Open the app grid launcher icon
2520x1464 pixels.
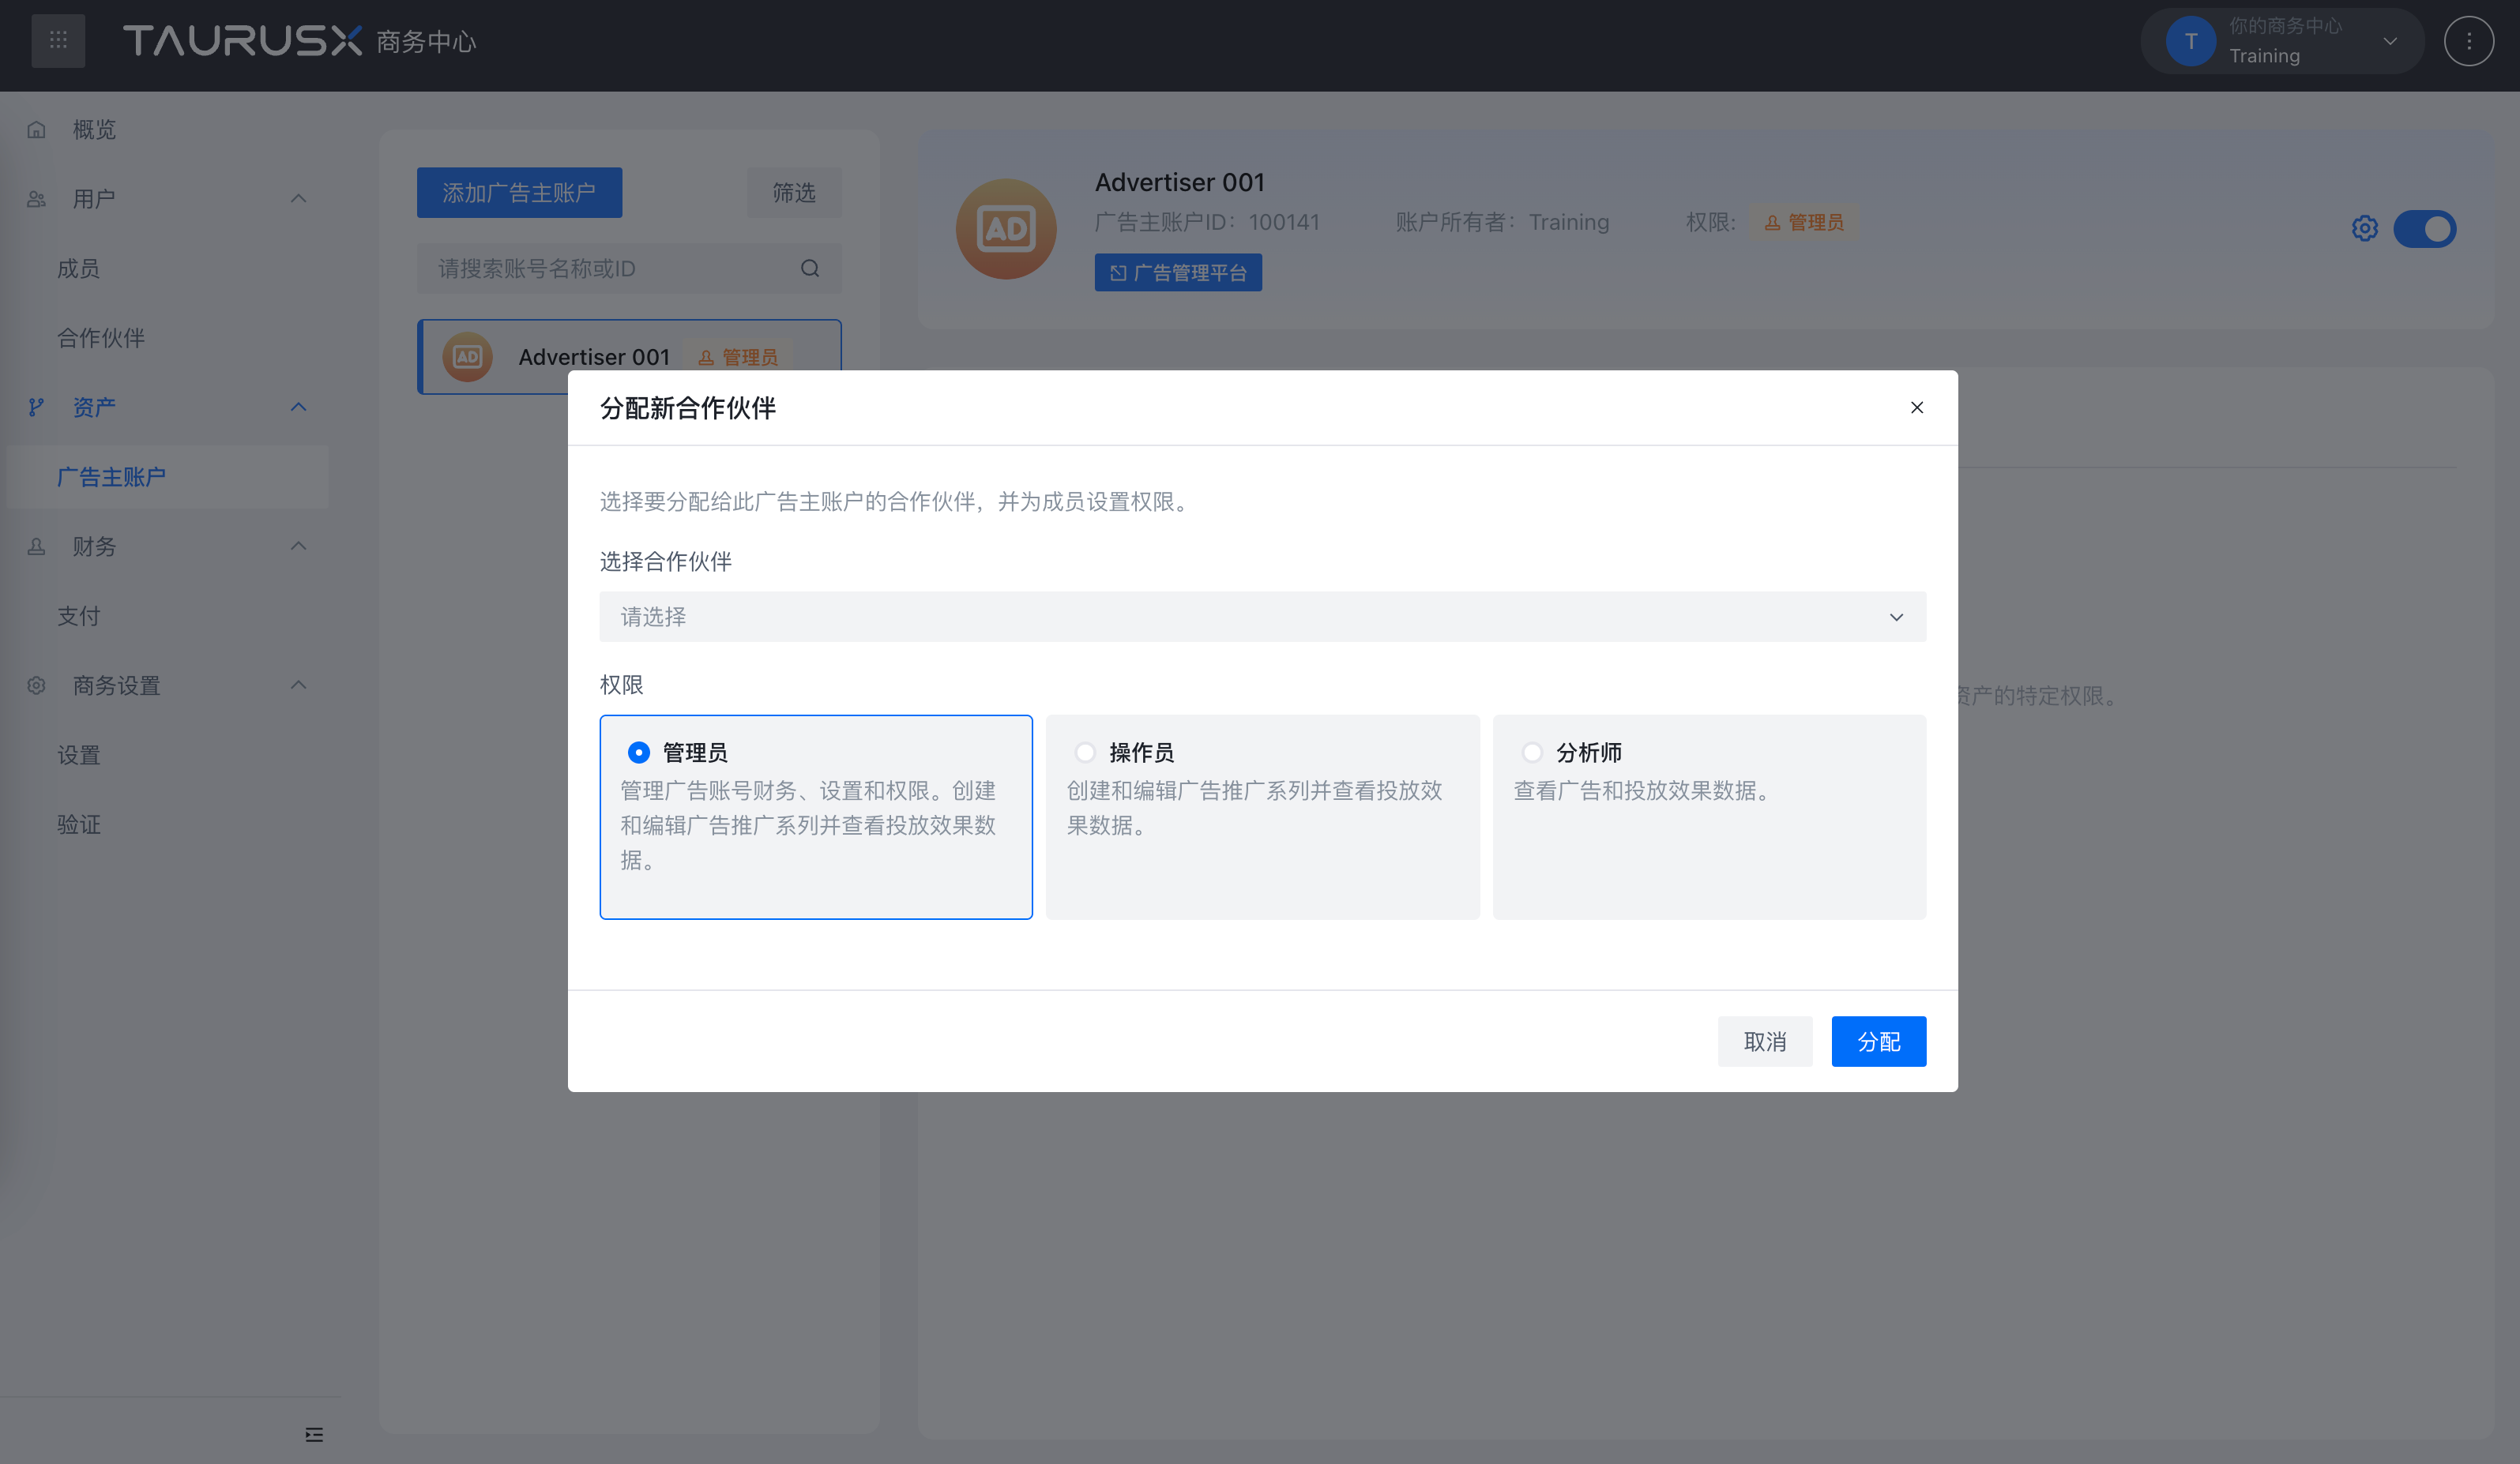pos(58,41)
